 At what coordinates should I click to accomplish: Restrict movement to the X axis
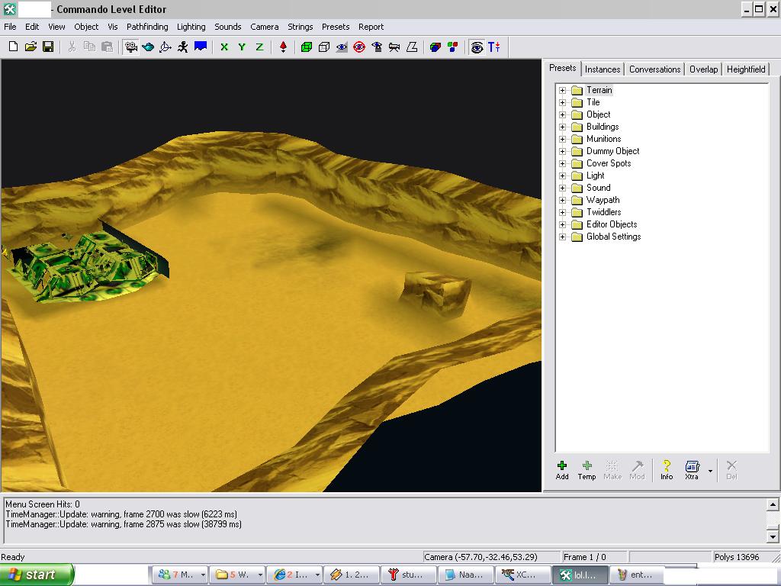click(224, 47)
